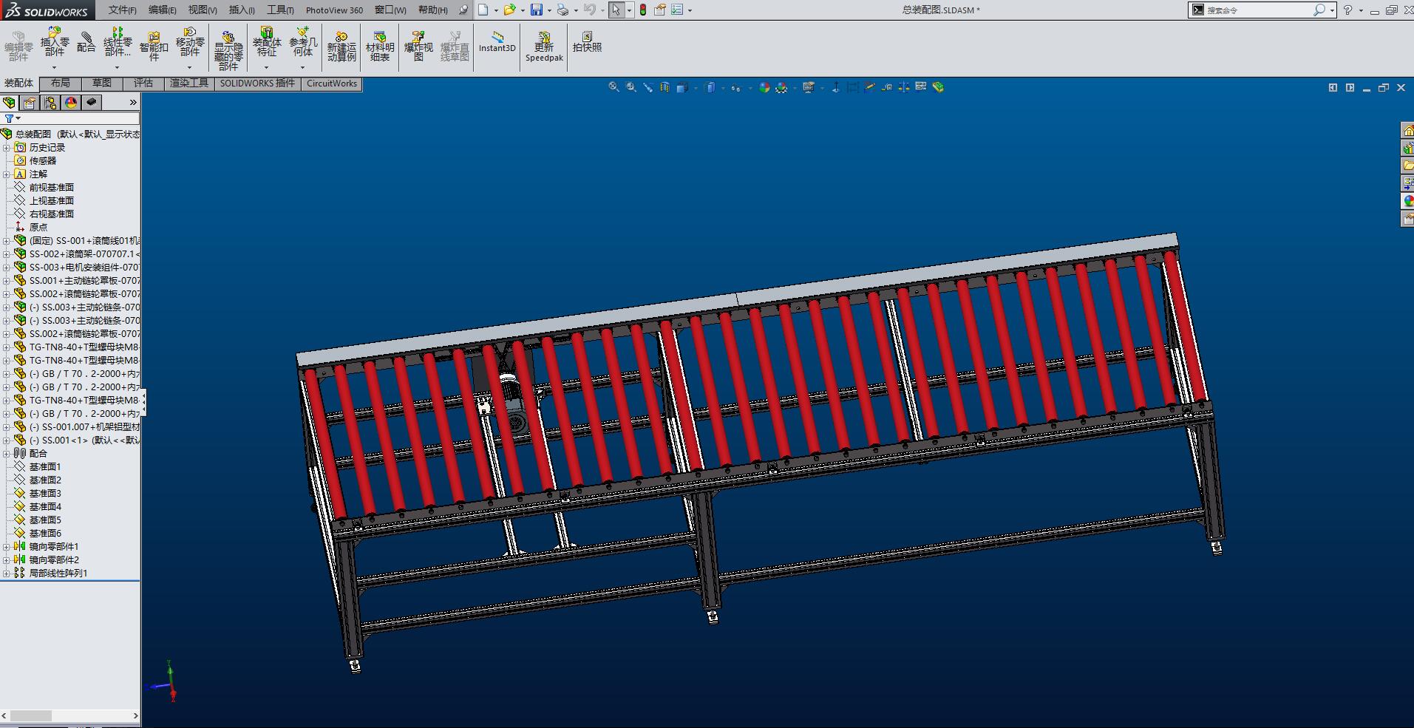The image size is (1414, 728).
Task: Open the 编辑(E) menu
Action: coord(163,10)
